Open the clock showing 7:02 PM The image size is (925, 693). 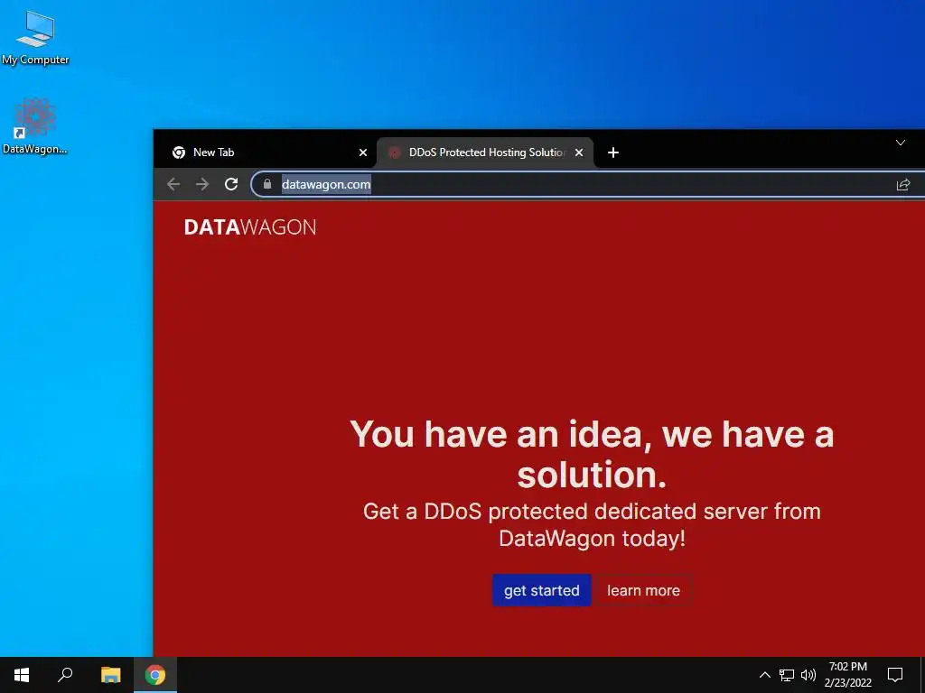847,675
